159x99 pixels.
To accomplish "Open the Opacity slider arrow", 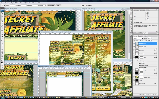I will click(151, 38).
